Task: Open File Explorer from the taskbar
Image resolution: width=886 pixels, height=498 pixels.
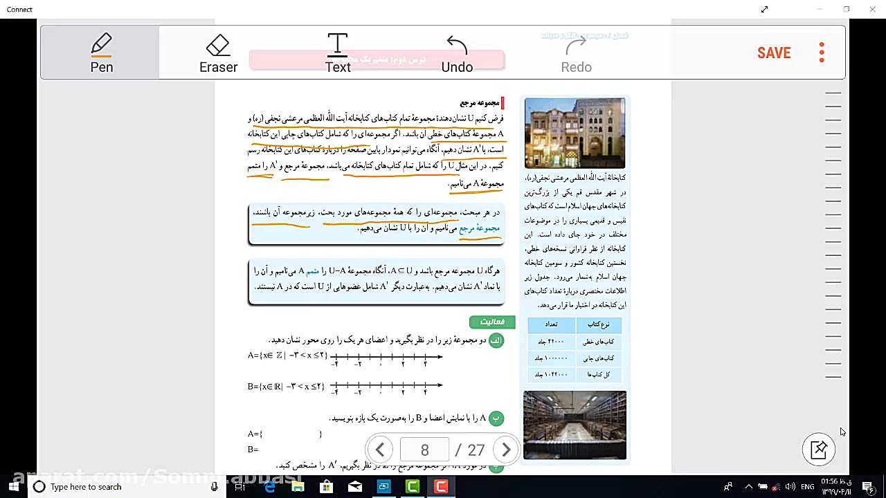Action: coord(298,487)
